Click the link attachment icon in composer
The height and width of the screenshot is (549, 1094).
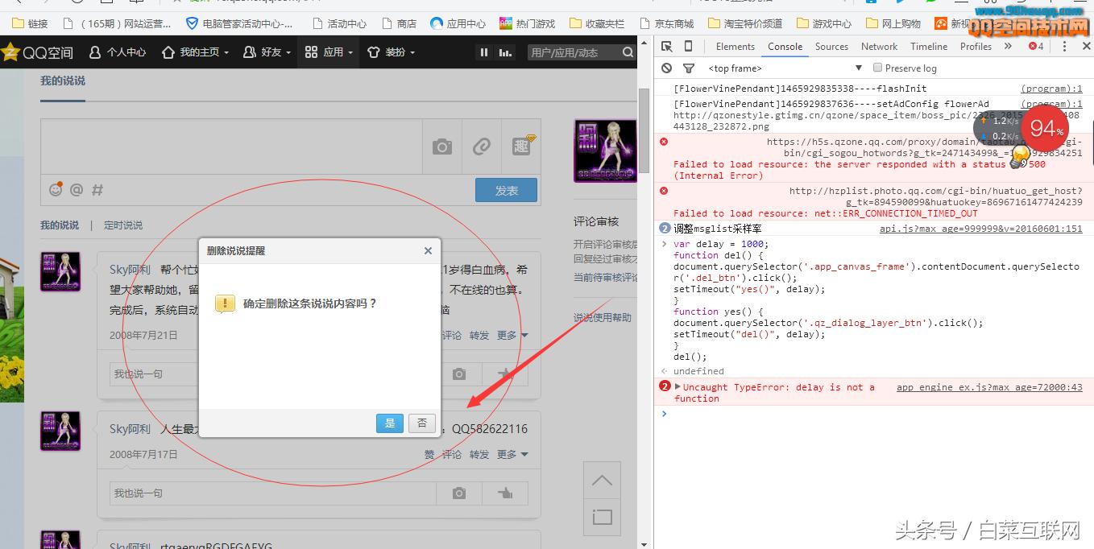click(x=481, y=147)
